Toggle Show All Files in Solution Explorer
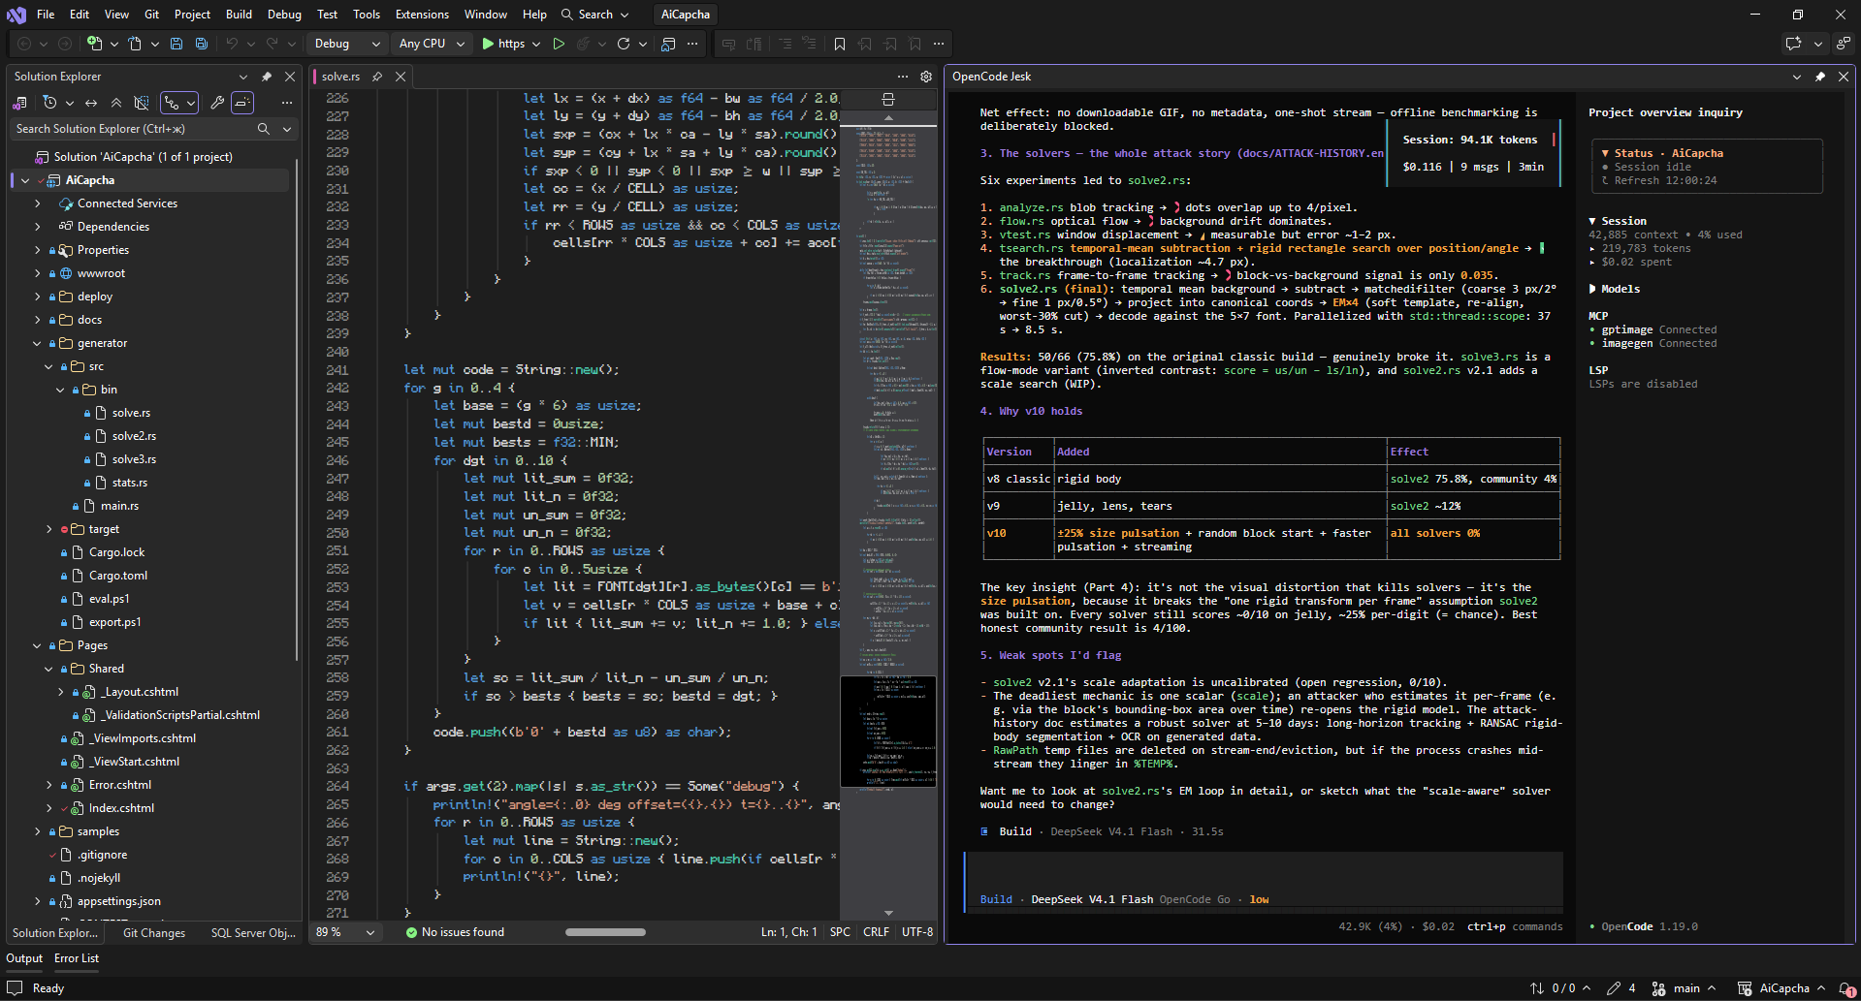This screenshot has height=1001, width=1861. tap(142, 103)
